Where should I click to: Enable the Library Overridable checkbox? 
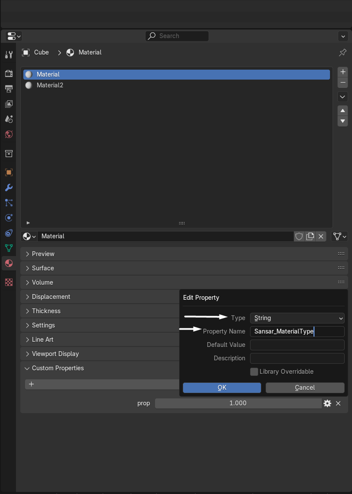pos(254,372)
